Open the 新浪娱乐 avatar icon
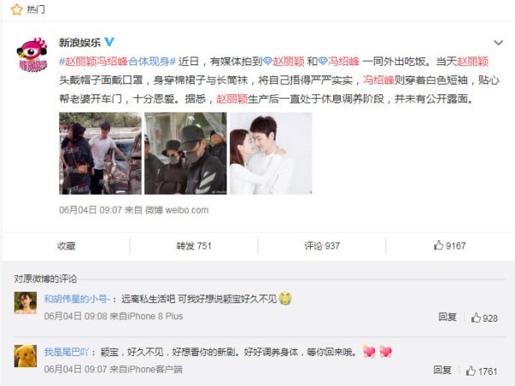 click(x=32, y=55)
